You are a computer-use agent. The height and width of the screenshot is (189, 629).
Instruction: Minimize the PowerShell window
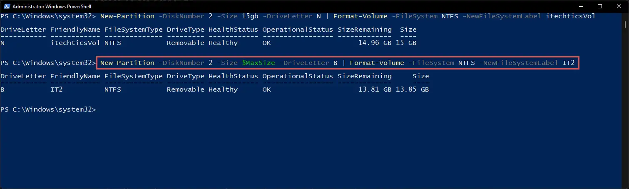(x=580, y=6)
